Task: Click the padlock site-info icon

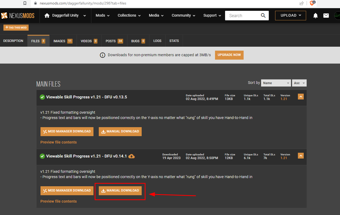Action: 35,3
